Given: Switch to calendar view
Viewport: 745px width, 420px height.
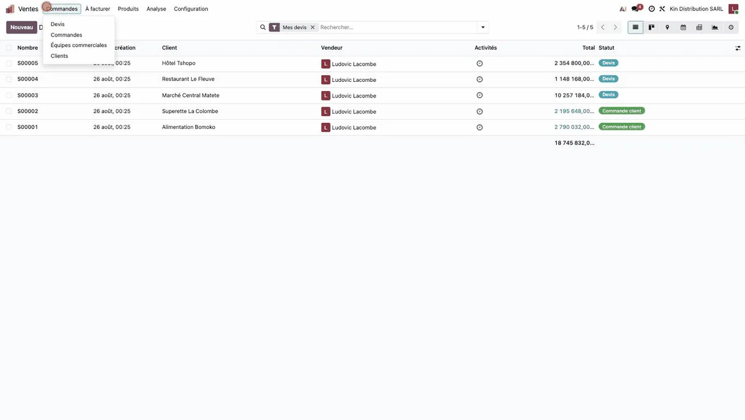Looking at the screenshot, I should click(683, 27).
